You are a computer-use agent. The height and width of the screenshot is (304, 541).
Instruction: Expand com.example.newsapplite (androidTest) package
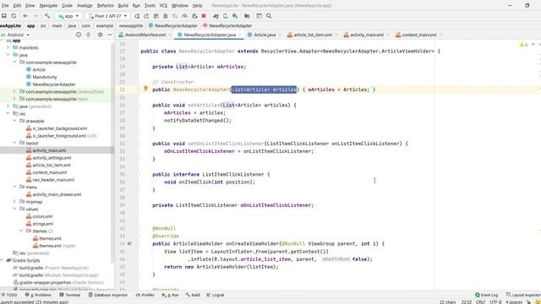pos(14,91)
